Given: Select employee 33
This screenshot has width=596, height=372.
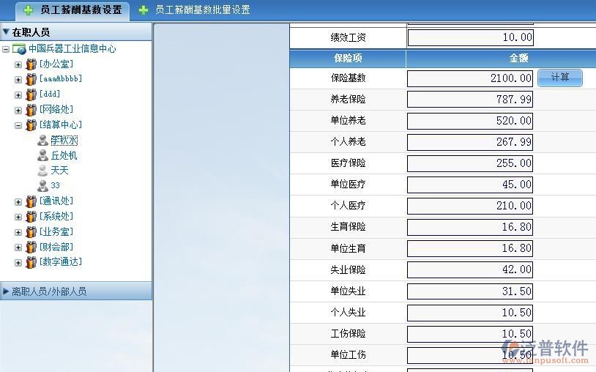Looking at the screenshot, I should [56, 185].
